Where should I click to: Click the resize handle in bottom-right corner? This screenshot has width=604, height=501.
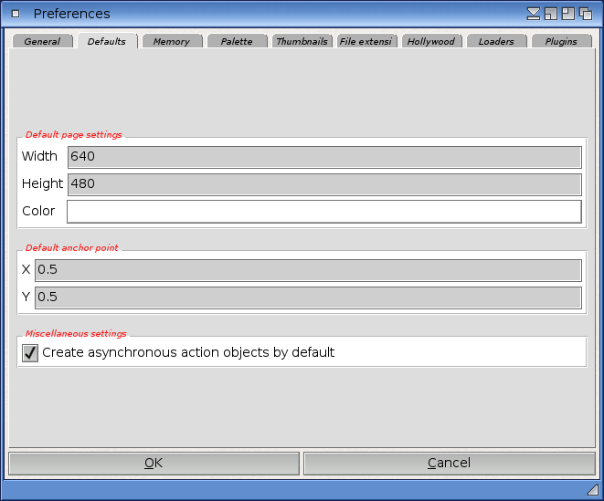tap(592, 490)
